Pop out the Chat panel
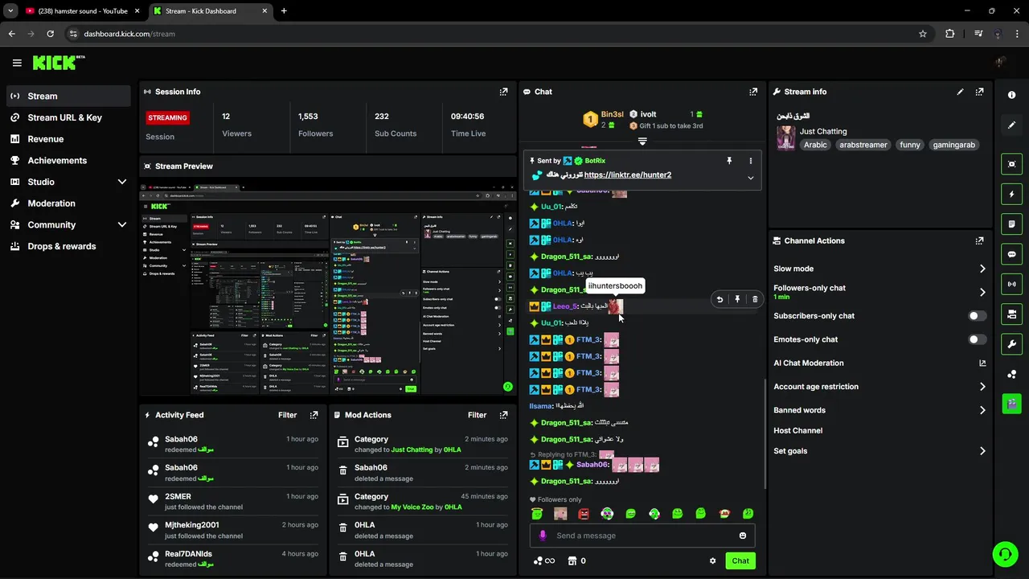This screenshot has height=579, width=1029. coord(753,92)
